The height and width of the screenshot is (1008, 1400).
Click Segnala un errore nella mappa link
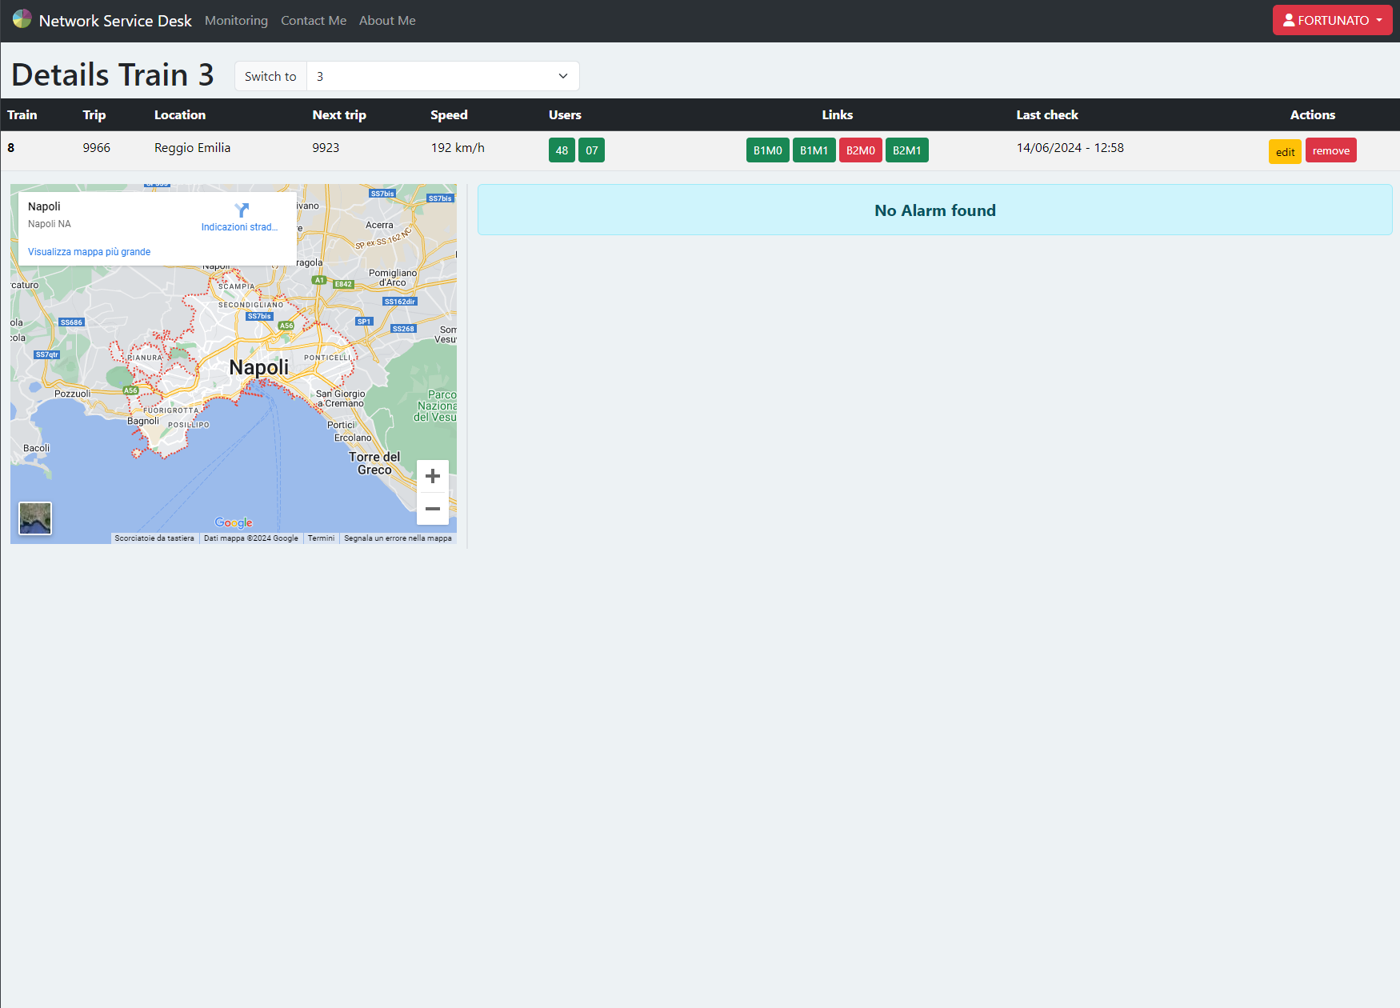coord(398,538)
